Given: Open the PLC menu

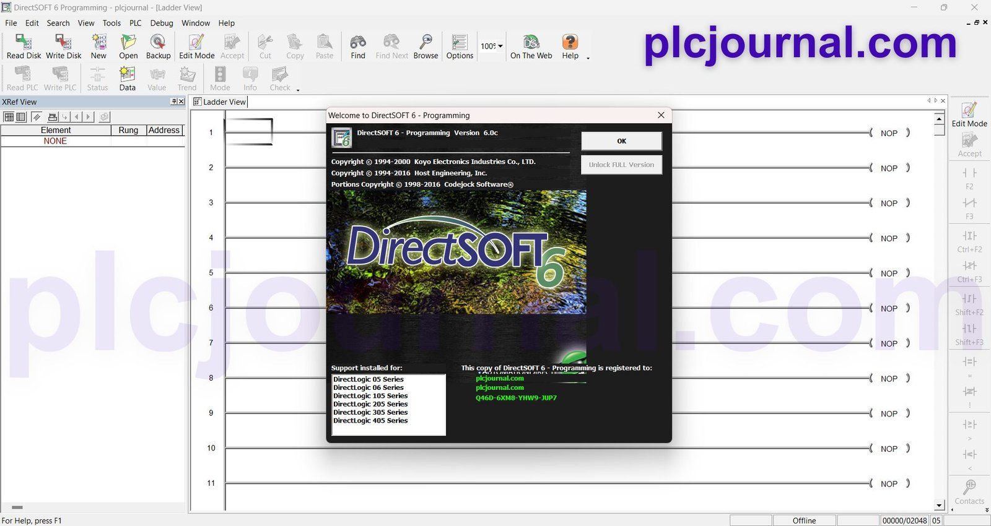Looking at the screenshot, I should coord(135,23).
